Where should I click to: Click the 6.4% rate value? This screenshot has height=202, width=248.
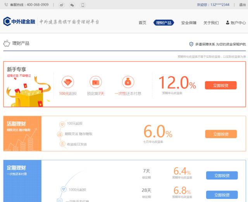tap(182, 171)
